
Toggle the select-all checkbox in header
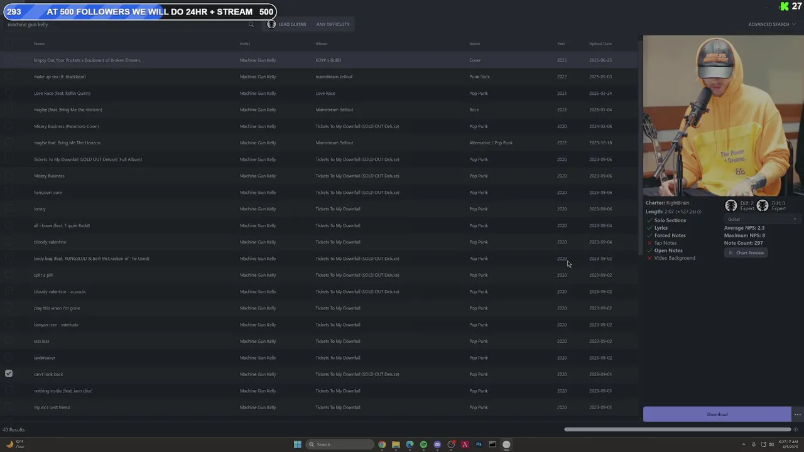point(9,43)
